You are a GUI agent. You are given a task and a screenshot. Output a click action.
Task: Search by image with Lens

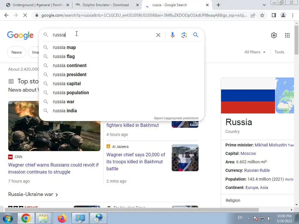coord(184,35)
